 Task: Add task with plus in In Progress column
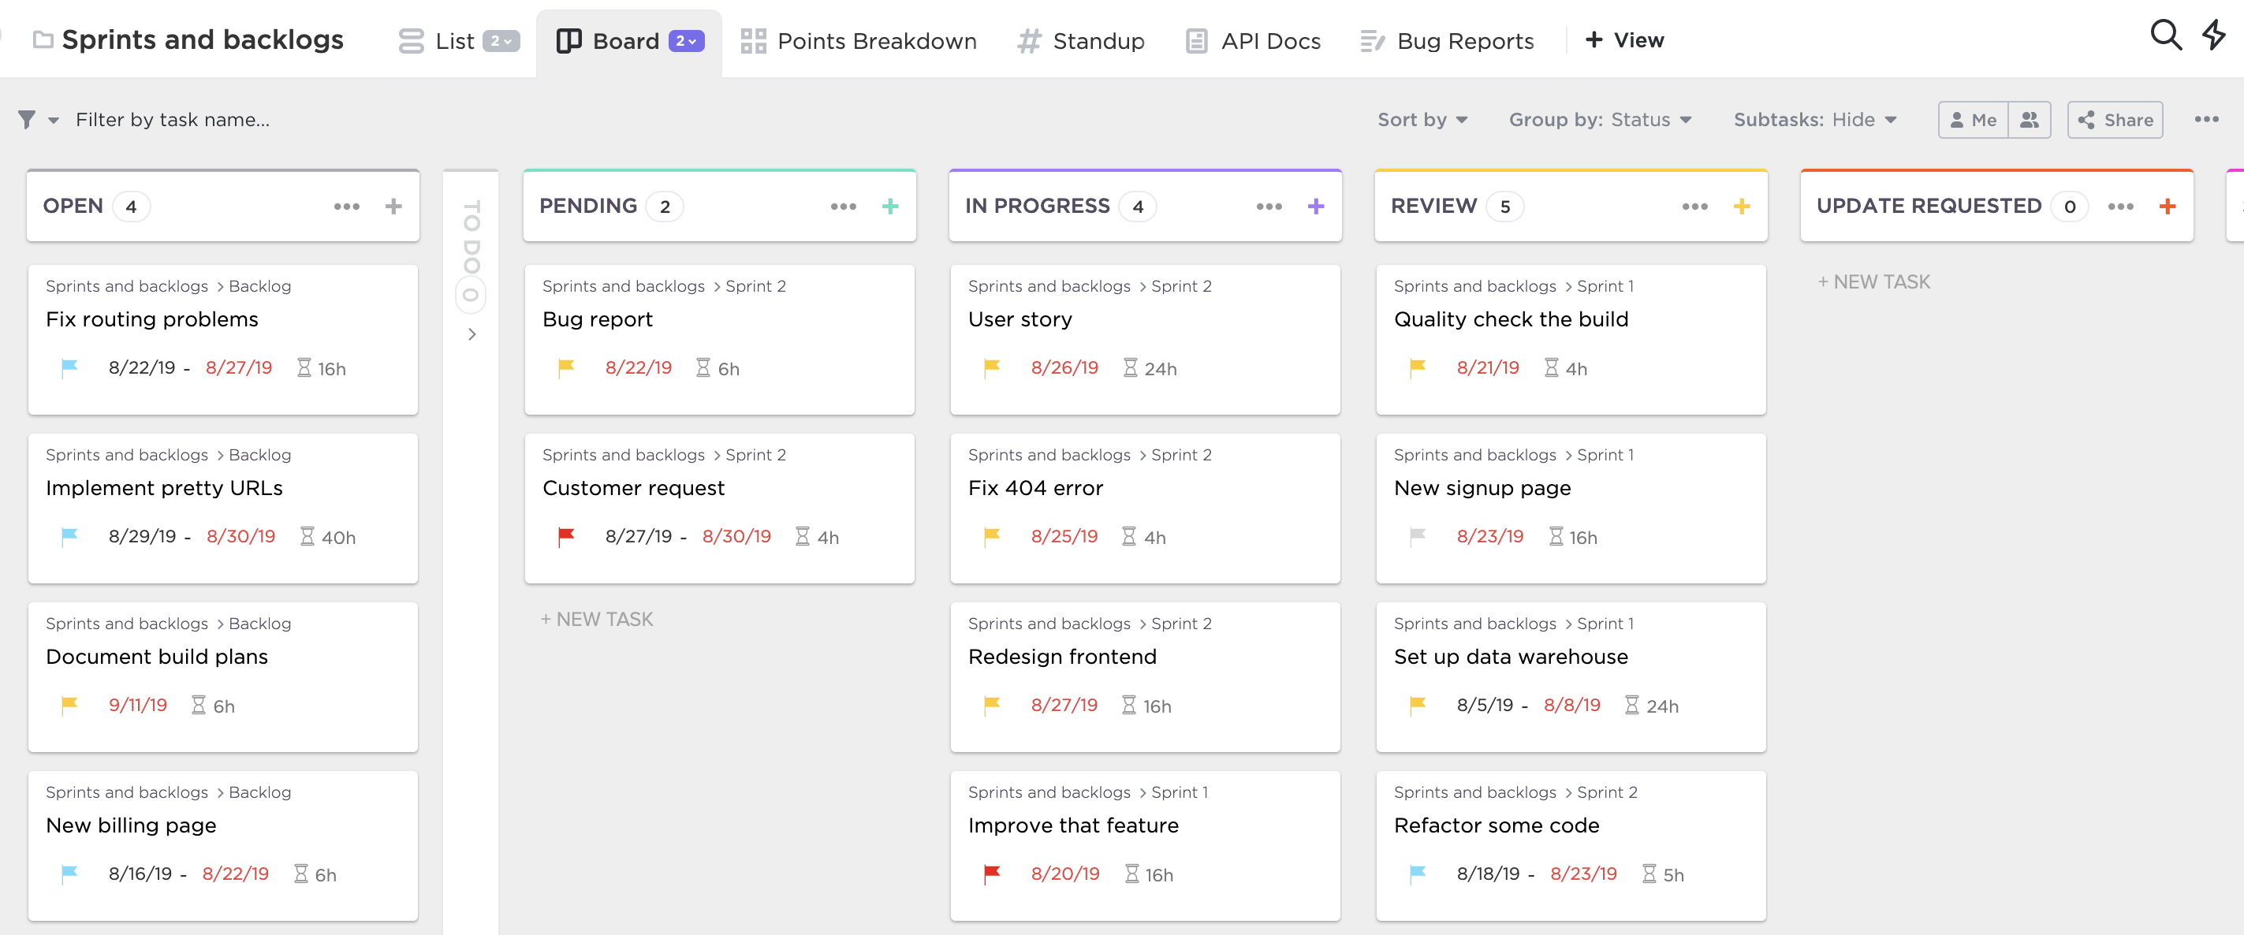pyautogui.click(x=1315, y=207)
